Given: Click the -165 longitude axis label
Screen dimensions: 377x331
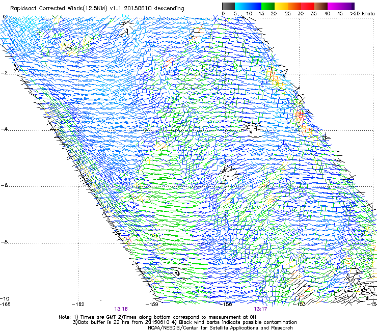Looking at the screenshot, I should pyautogui.click(x=5, y=305).
